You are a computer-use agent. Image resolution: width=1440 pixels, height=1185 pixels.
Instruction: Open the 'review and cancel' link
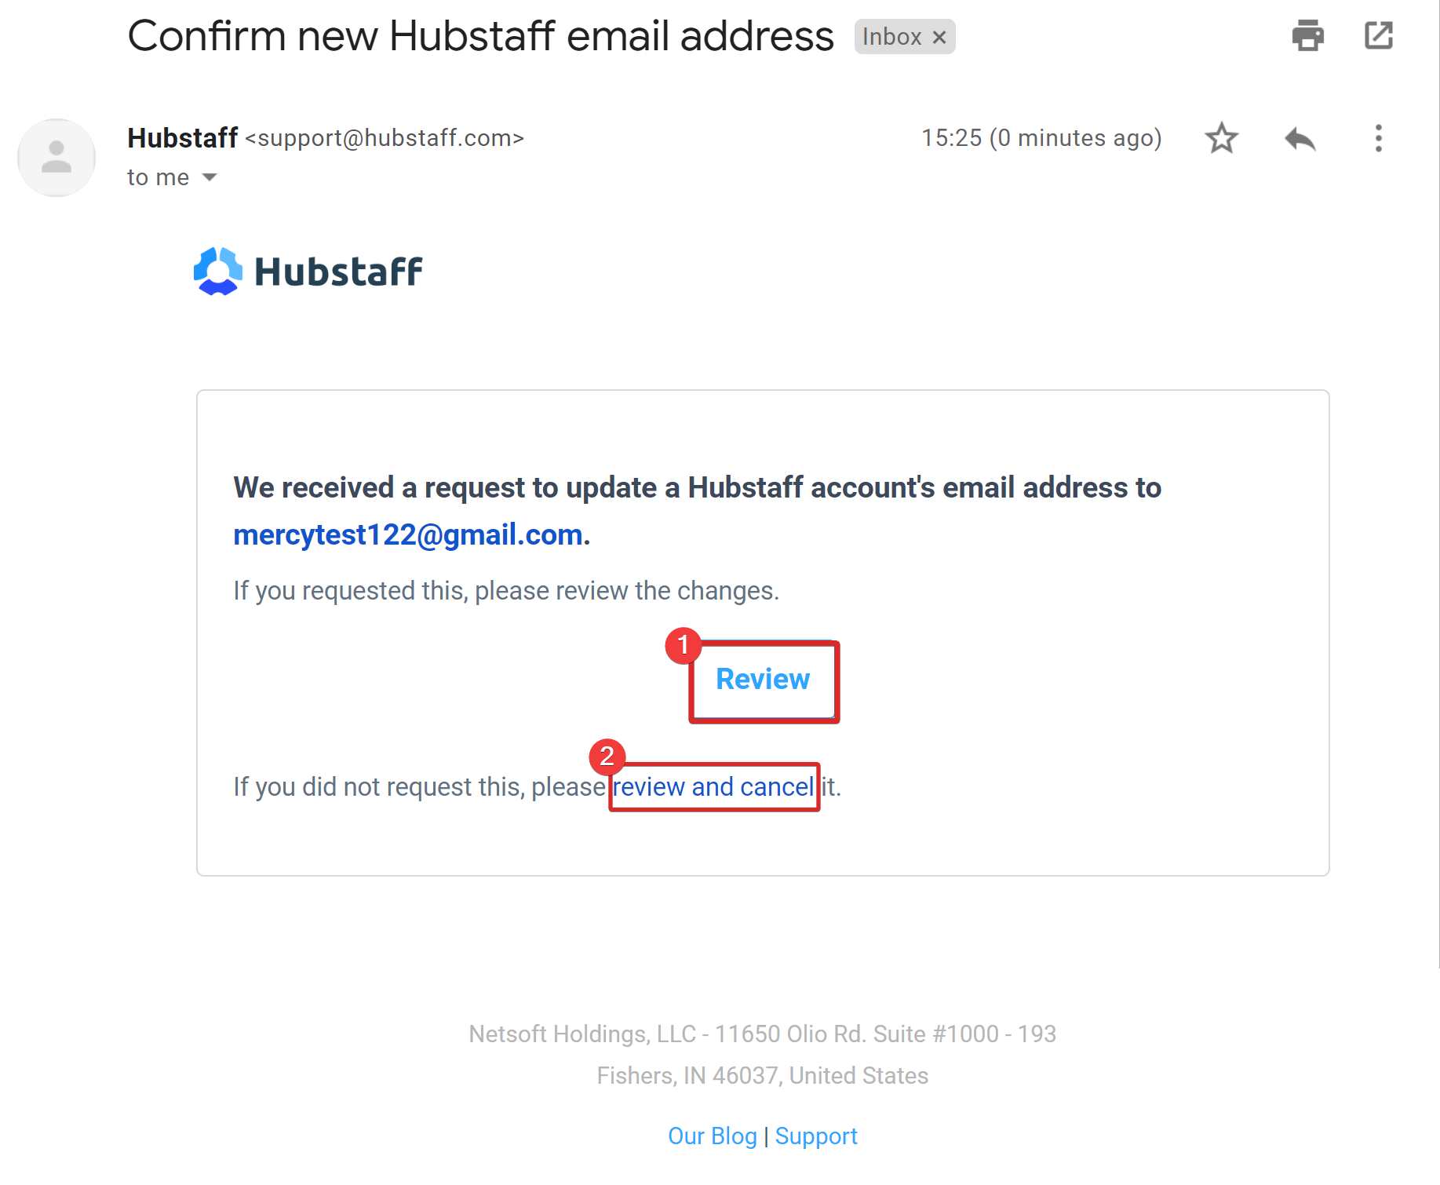(713, 786)
